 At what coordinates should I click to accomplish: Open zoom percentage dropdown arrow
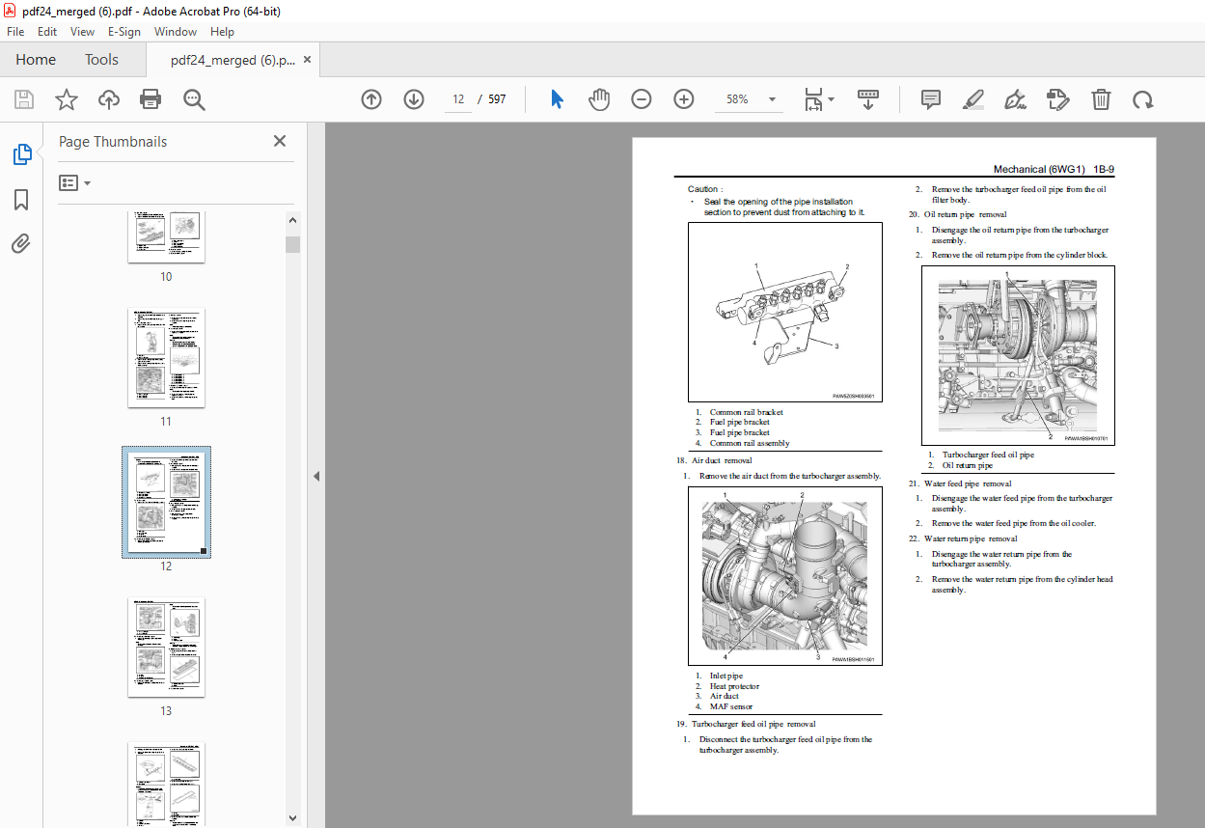click(x=772, y=99)
